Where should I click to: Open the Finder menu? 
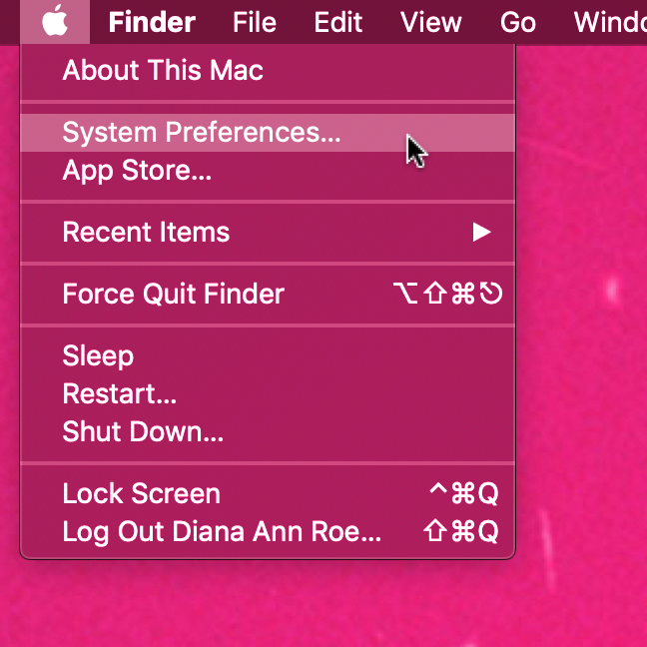pyautogui.click(x=152, y=22)
